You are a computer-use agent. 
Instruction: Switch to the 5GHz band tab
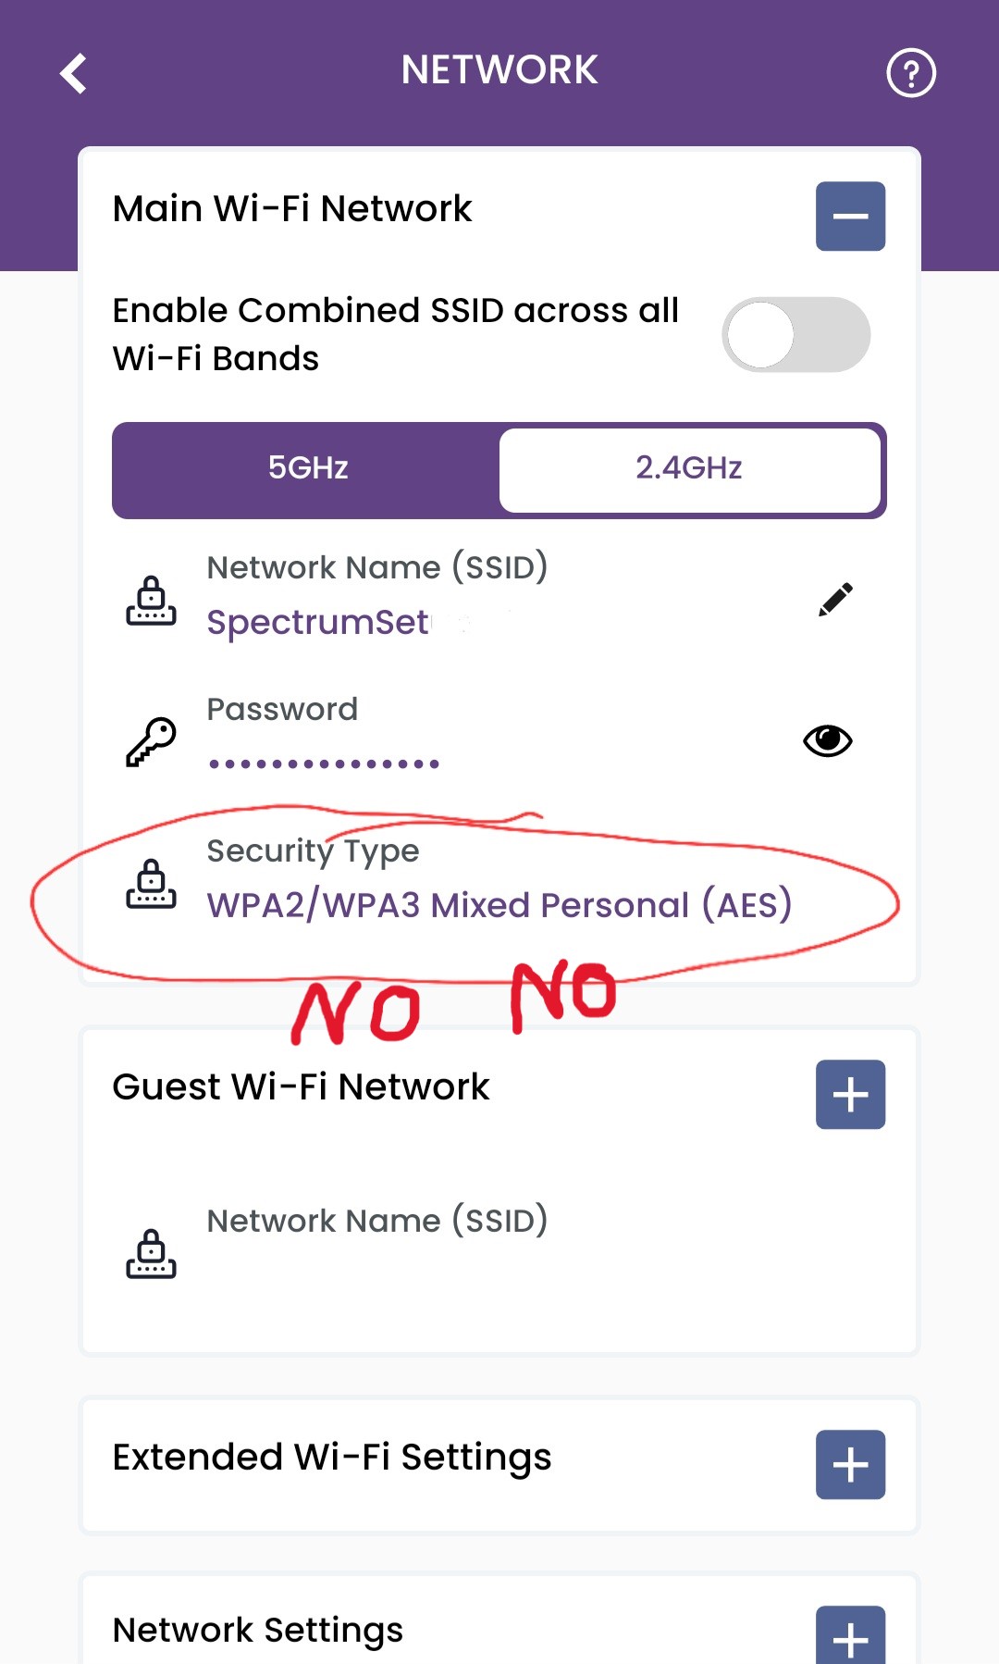308,468
